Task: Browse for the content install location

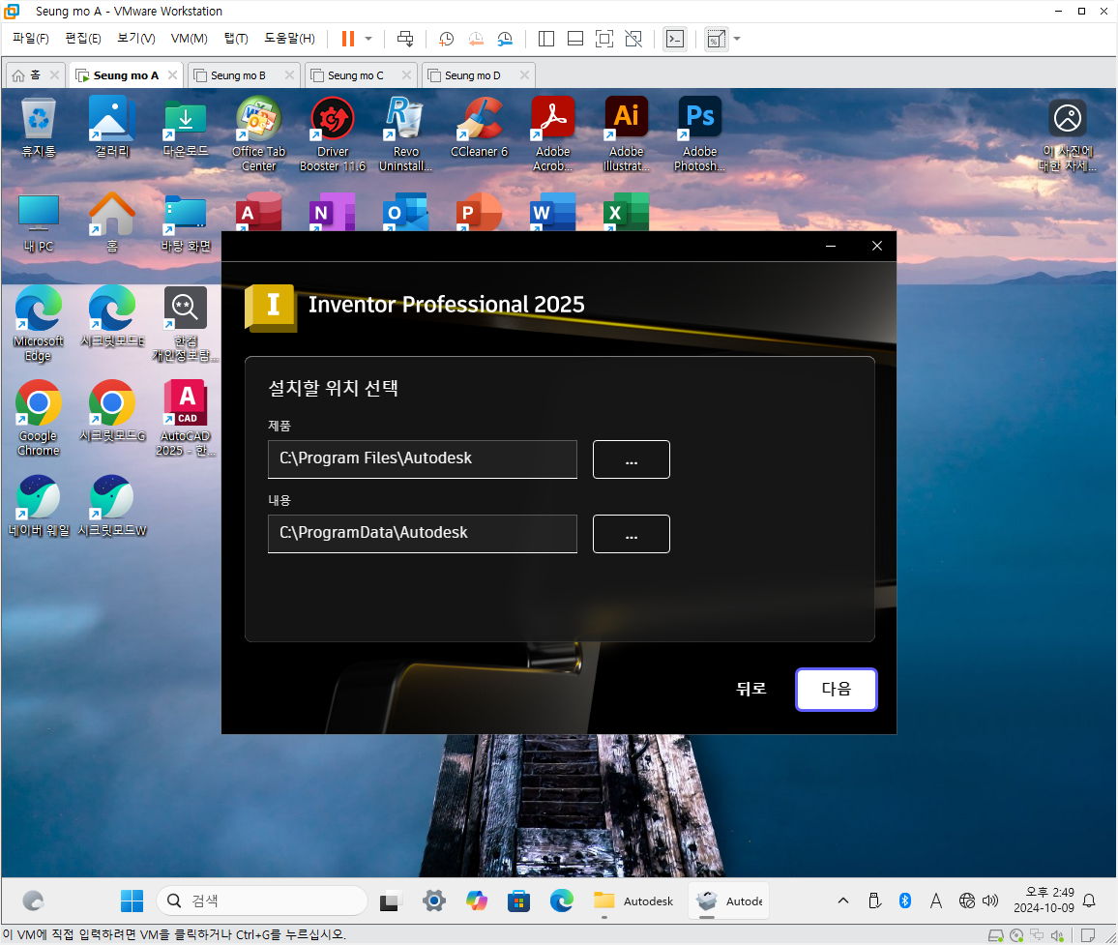Action: [631, 534]
